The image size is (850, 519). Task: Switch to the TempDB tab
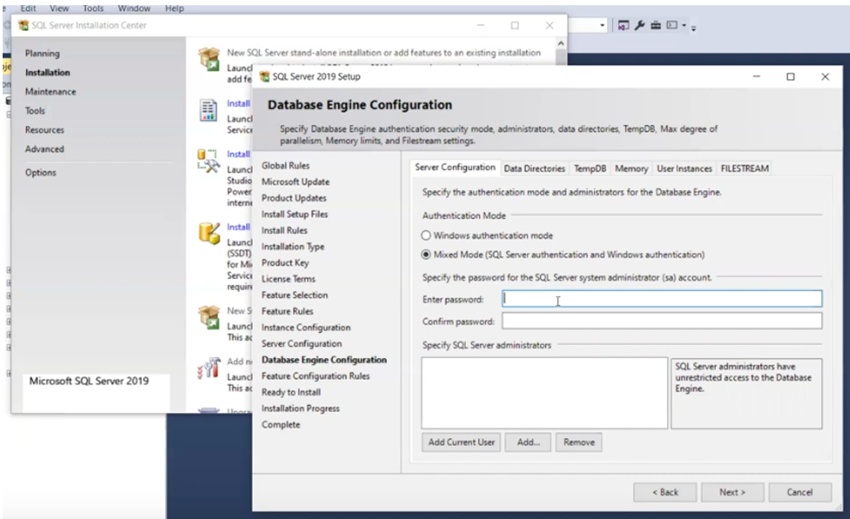(589, 167)
